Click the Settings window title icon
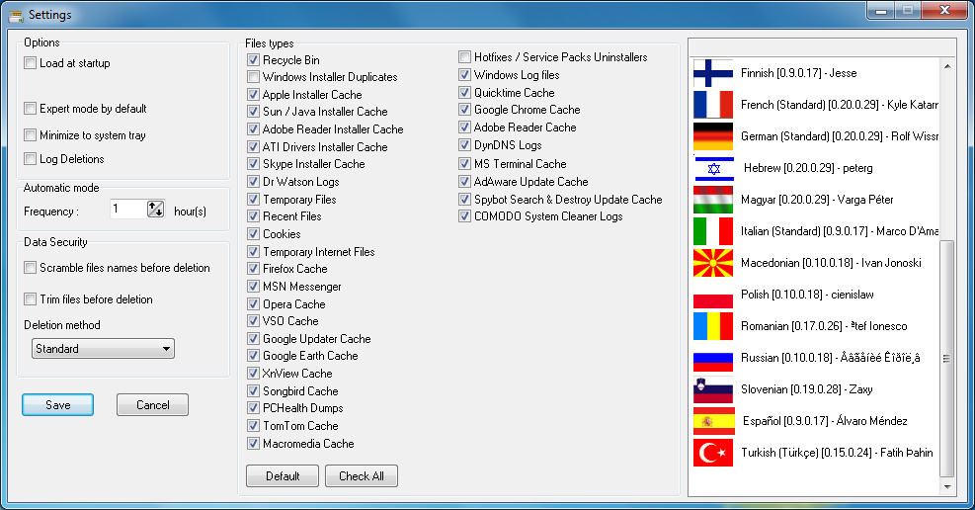 click(16, 15)
